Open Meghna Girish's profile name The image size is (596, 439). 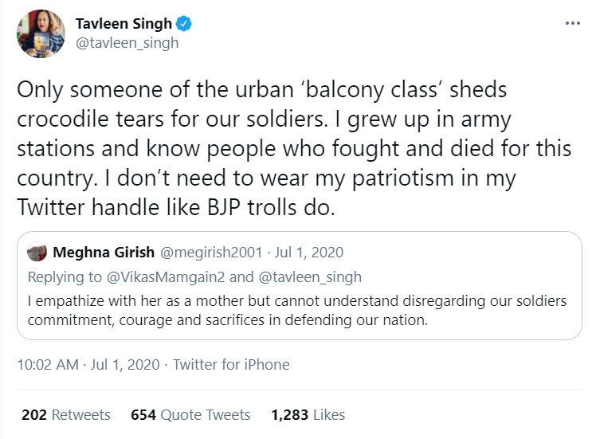[x=103, y=253]
